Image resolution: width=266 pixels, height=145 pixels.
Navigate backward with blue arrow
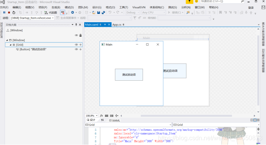(72, 13)
